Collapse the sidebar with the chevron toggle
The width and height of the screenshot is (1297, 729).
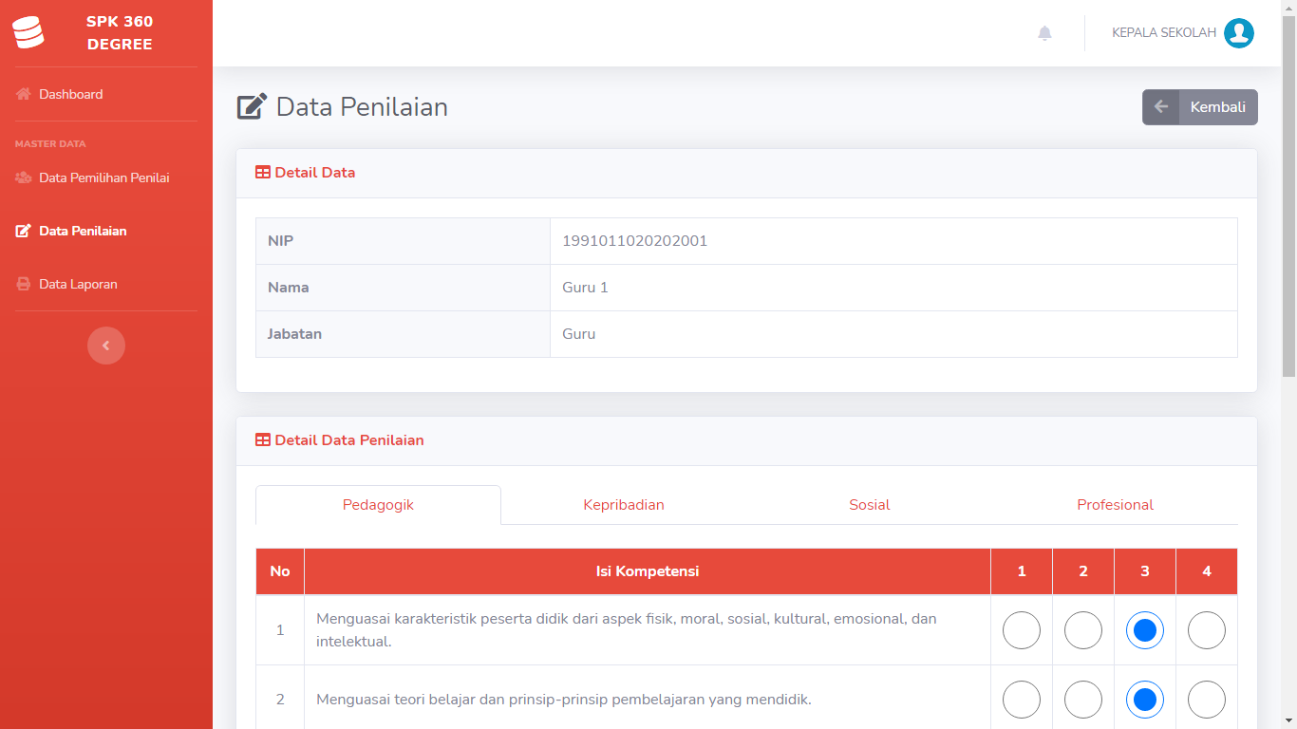tap(106, 346)
